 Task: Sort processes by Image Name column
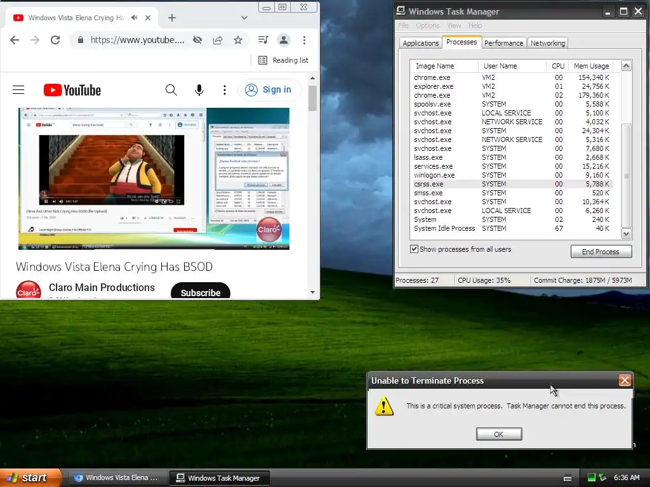pos(444,66)
